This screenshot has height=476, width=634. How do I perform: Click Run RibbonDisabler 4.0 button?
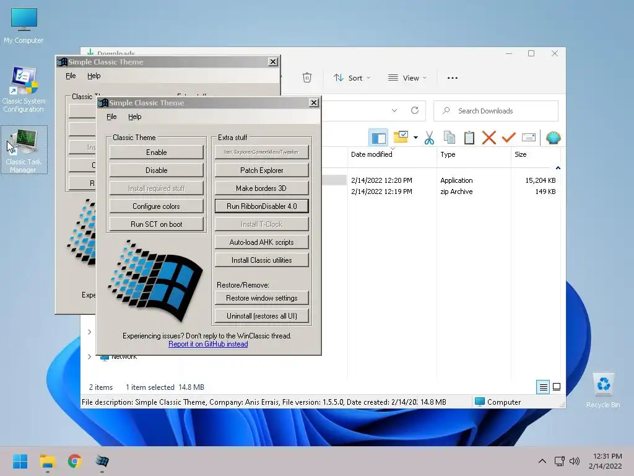point(262,206)
